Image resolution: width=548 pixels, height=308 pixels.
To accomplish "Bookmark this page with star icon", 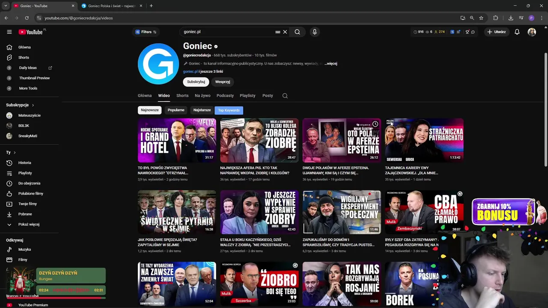I will [x=481, y=18].
